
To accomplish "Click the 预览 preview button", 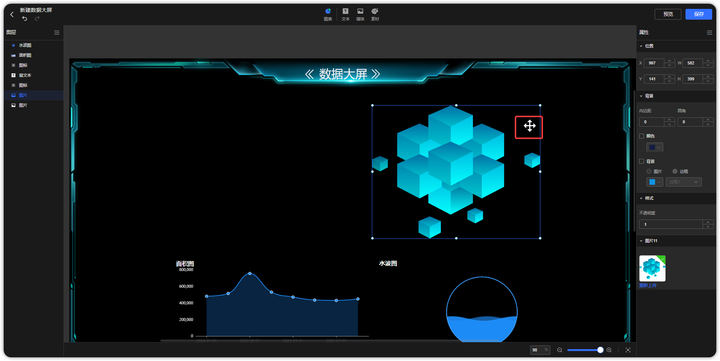I will coord(668,14).
